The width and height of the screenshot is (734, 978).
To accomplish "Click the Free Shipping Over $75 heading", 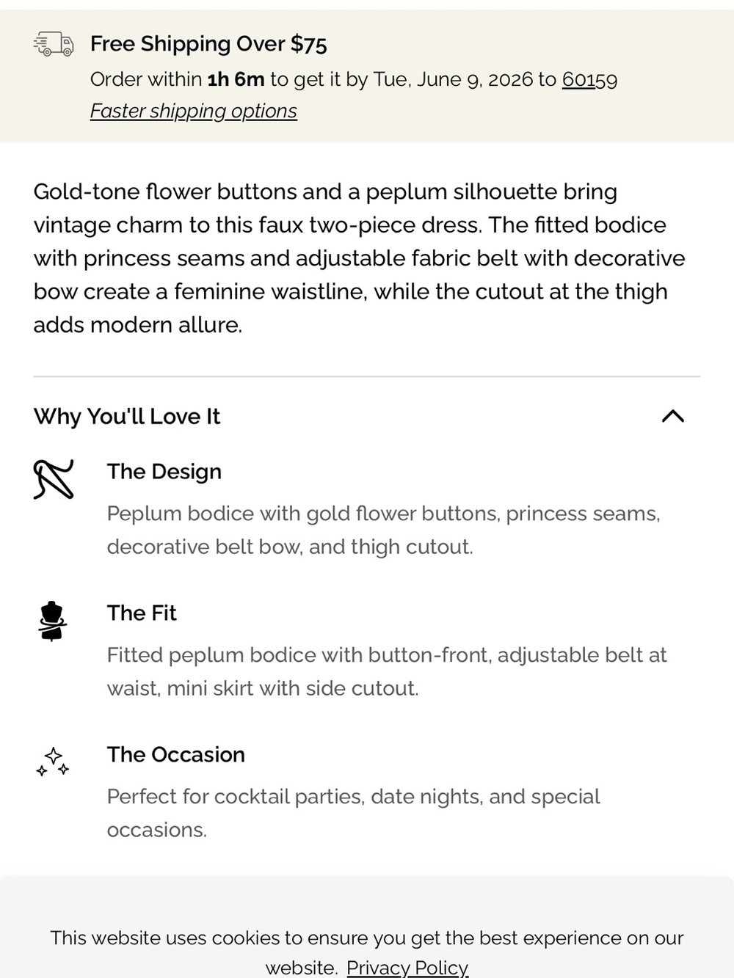I will [x=208, y=44].
